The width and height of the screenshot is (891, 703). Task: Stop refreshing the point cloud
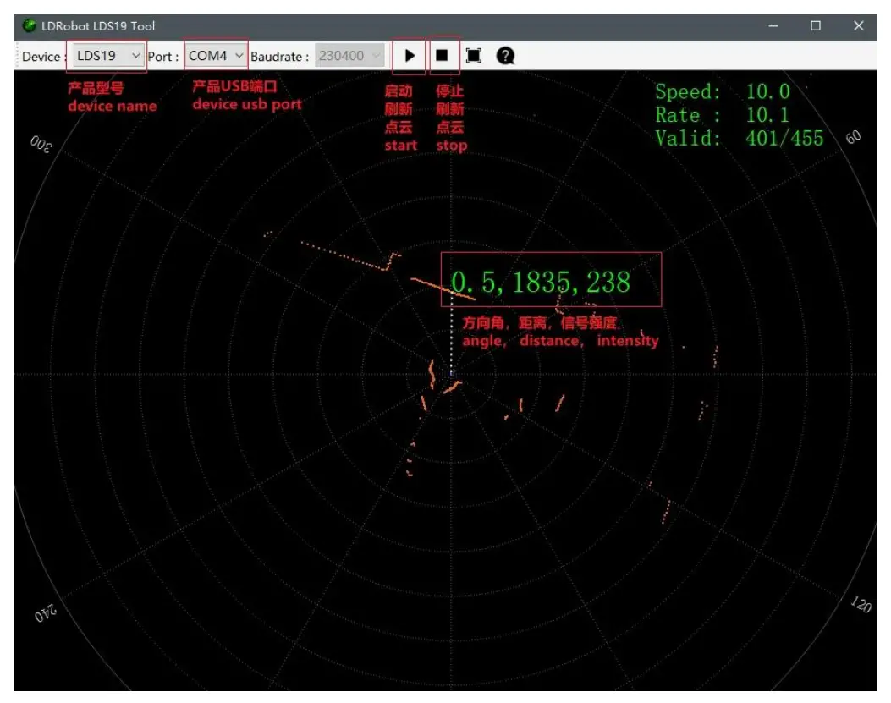(x=442, y=56)
